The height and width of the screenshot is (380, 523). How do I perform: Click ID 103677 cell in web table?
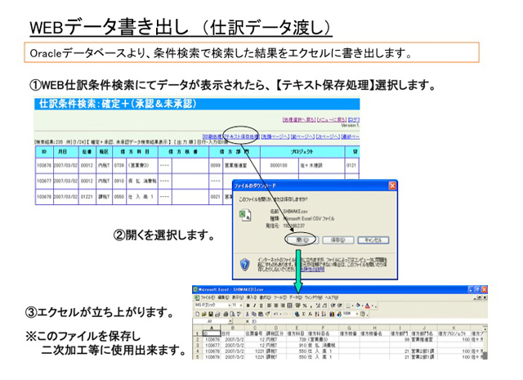pos(44,181)
